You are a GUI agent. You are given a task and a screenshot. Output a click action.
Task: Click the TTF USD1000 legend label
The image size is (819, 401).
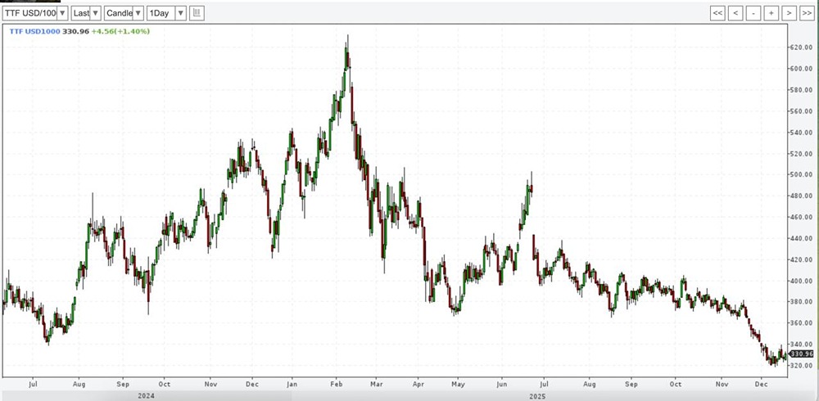[35, 31]
